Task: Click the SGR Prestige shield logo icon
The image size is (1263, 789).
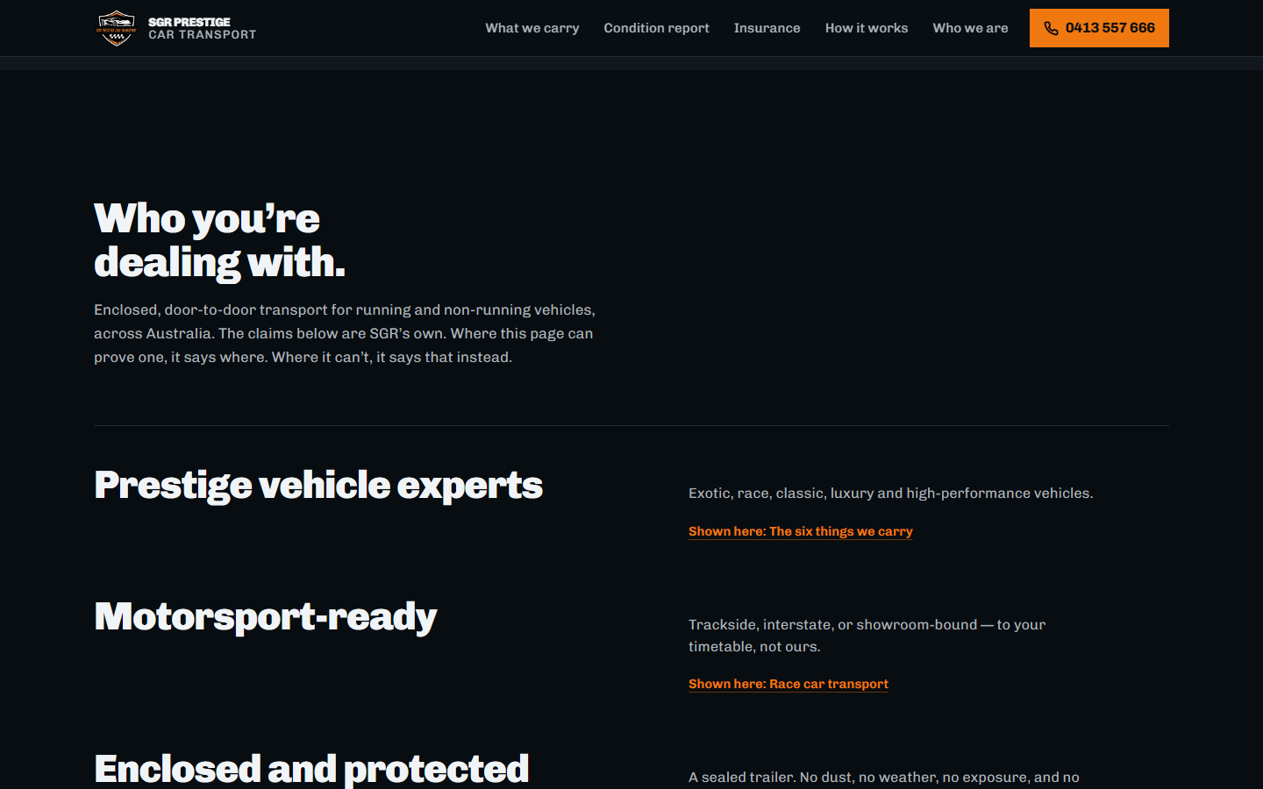Action: click(x=116, y=28)
